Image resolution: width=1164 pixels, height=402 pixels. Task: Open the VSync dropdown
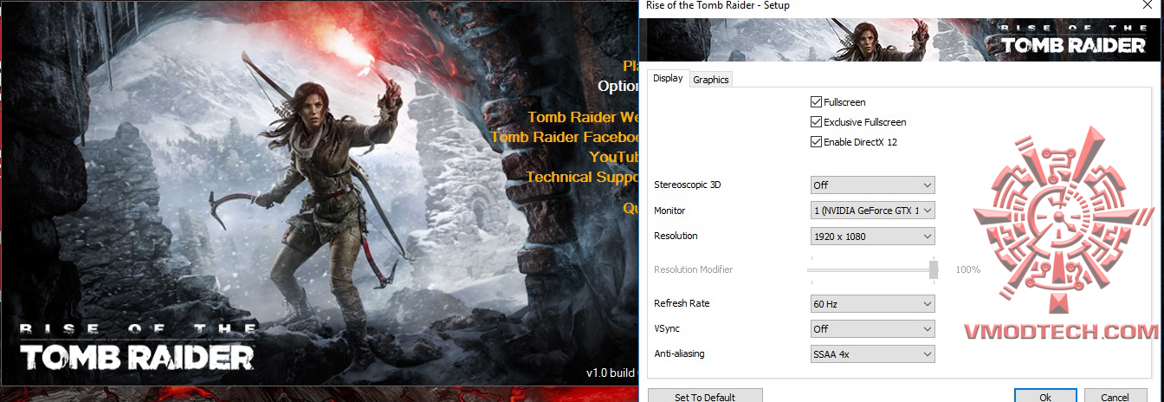872,329
